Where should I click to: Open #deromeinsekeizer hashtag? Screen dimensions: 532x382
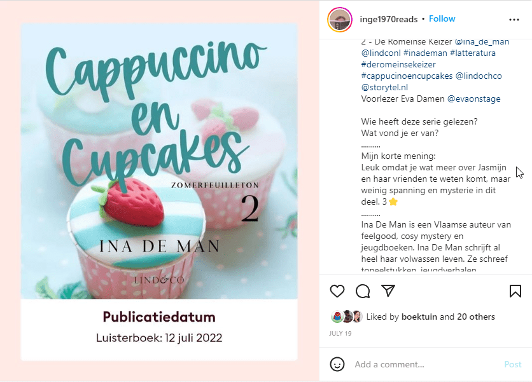point(398,64)
